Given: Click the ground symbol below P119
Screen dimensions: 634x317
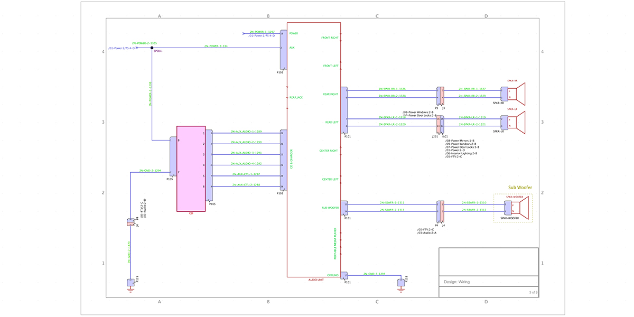Looking at the screenshot, I should pos(130,289).
